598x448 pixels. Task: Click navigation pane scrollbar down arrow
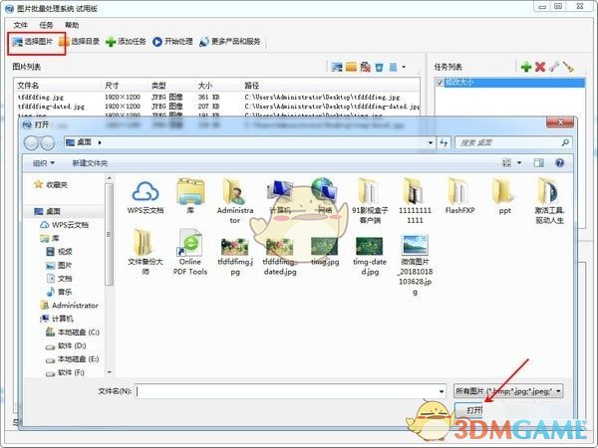[110, 372]
